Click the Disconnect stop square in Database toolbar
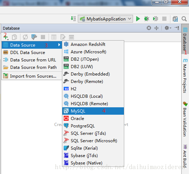The image size is (189, 174). click(43, 37)
